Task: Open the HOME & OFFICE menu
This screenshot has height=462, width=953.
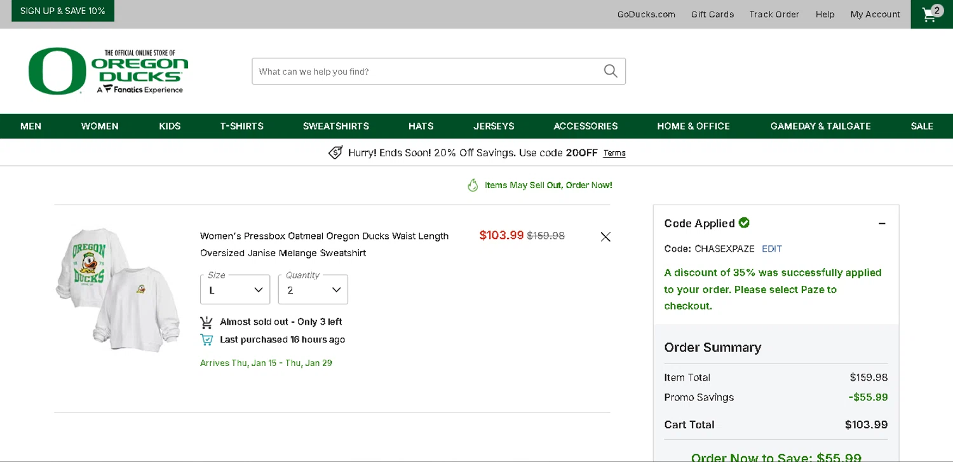Action: [694, 126]
